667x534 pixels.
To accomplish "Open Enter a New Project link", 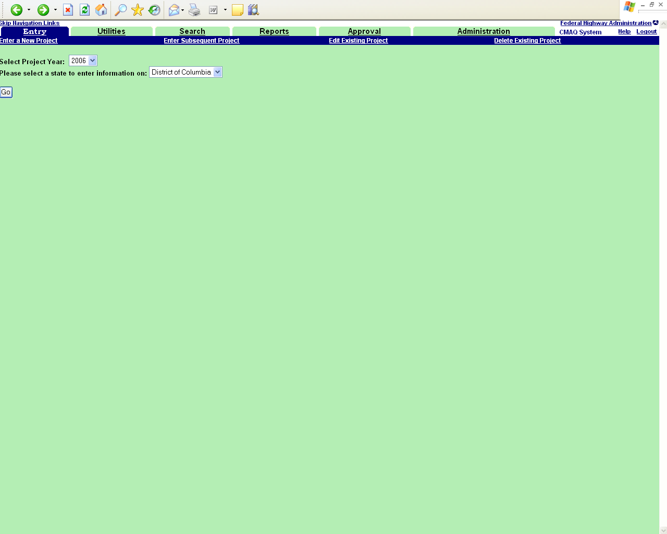I will point(29,41).
